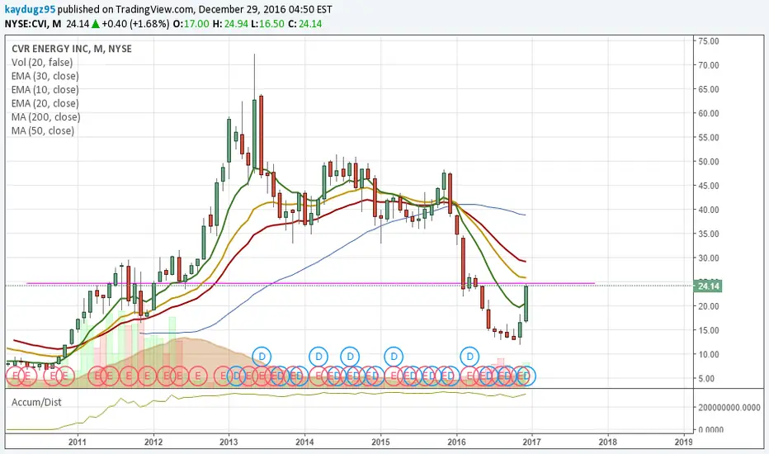Click the 2015 label on time axis
769x454 pixels.
380,442
